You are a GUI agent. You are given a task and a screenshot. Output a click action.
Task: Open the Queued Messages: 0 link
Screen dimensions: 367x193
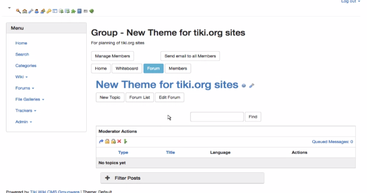point(332,142)
